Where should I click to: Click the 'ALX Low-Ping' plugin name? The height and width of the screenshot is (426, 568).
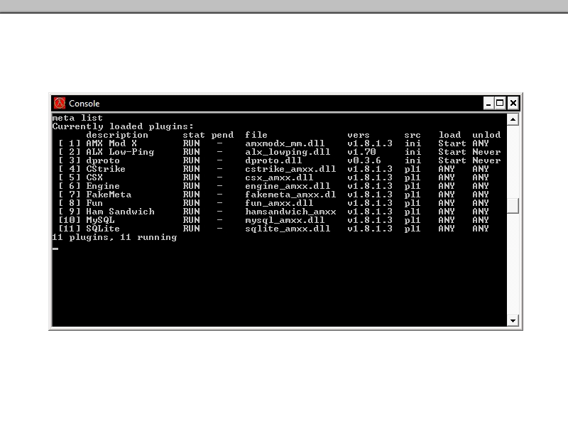120,152
